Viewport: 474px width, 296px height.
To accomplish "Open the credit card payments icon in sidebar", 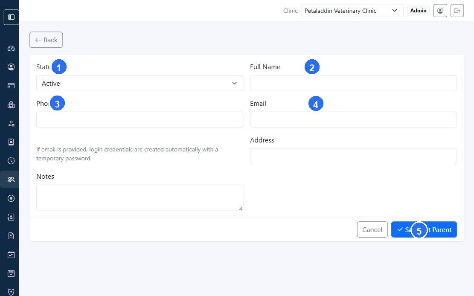I will pyautogui.click(x=11, y=86).
